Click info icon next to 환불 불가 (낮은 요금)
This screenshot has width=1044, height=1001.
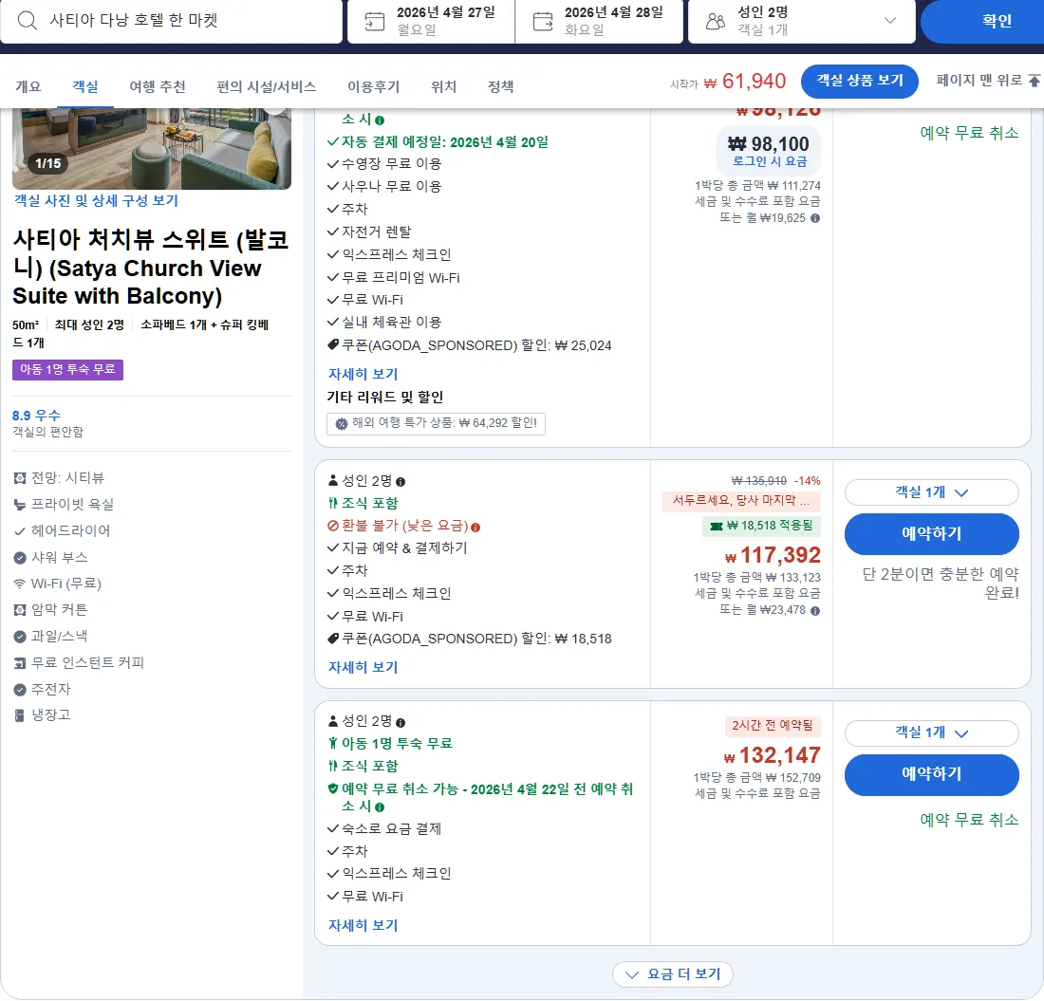[x=475, y=528]
